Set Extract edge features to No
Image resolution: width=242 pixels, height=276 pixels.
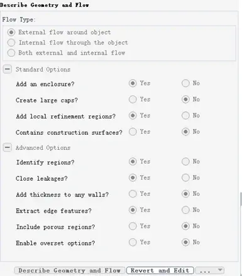pyautogui.click(x=185, y=210)
